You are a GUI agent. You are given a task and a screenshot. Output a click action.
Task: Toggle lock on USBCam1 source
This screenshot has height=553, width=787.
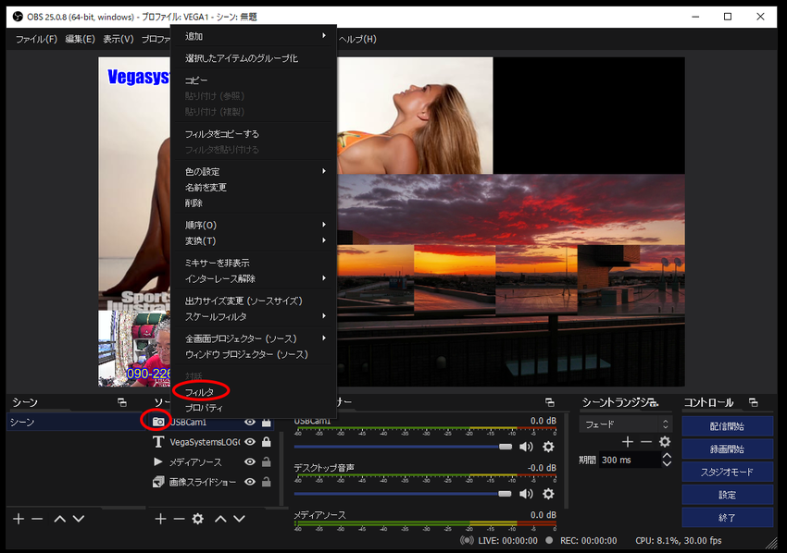click(267, 422)
